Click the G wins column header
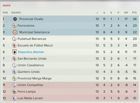This screenshot has width=140, height=103. click(x=104, y=13)
